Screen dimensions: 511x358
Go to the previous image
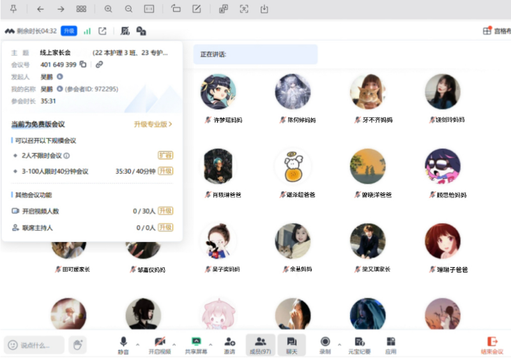40,9
